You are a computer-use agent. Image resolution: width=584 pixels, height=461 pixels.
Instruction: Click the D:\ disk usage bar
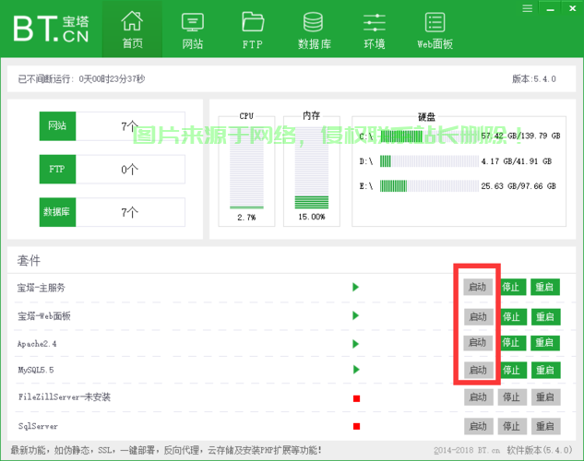429,161
